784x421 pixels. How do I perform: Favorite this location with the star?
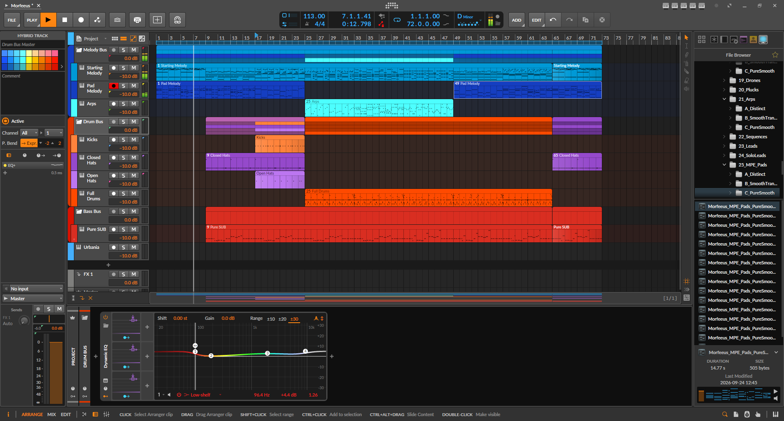point(775,55)
